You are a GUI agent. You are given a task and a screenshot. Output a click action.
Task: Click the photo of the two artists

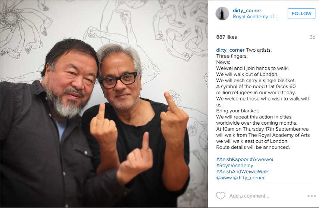[104, 104]
